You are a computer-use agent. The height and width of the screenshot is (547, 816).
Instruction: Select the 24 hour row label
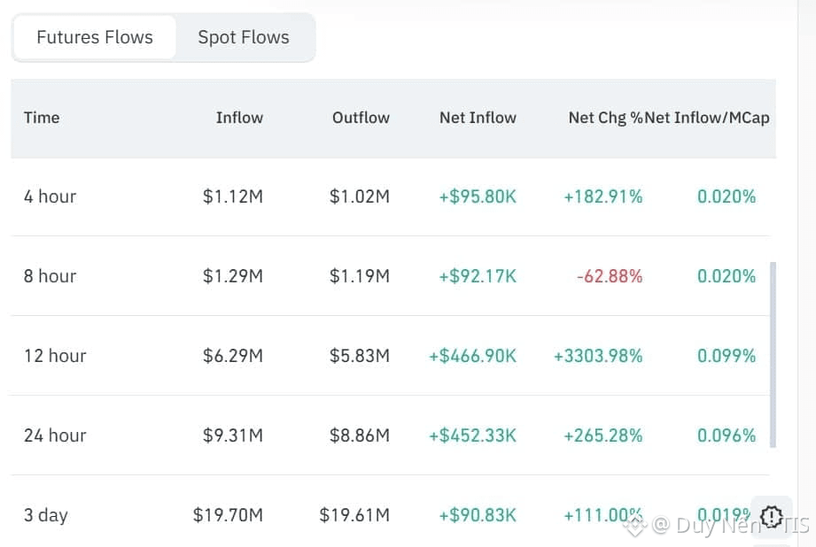coord(55,435)
